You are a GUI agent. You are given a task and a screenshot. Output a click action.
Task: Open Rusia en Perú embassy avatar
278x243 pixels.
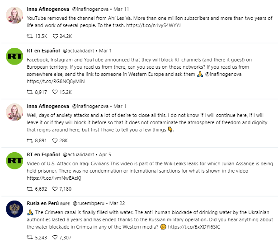click(14, 209)
